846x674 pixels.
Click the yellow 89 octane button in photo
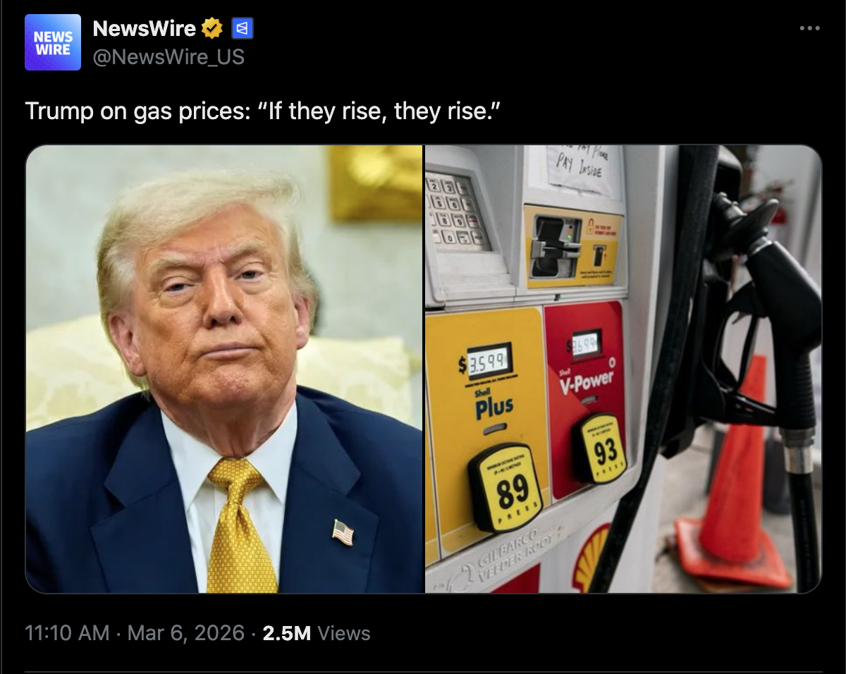[506, 488]
